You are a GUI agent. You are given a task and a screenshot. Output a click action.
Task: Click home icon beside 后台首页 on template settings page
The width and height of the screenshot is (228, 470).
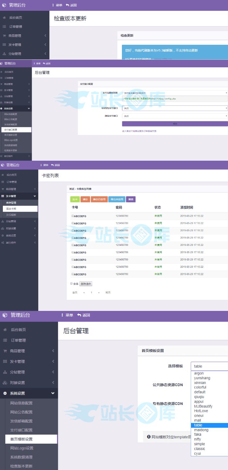(5, 330)
